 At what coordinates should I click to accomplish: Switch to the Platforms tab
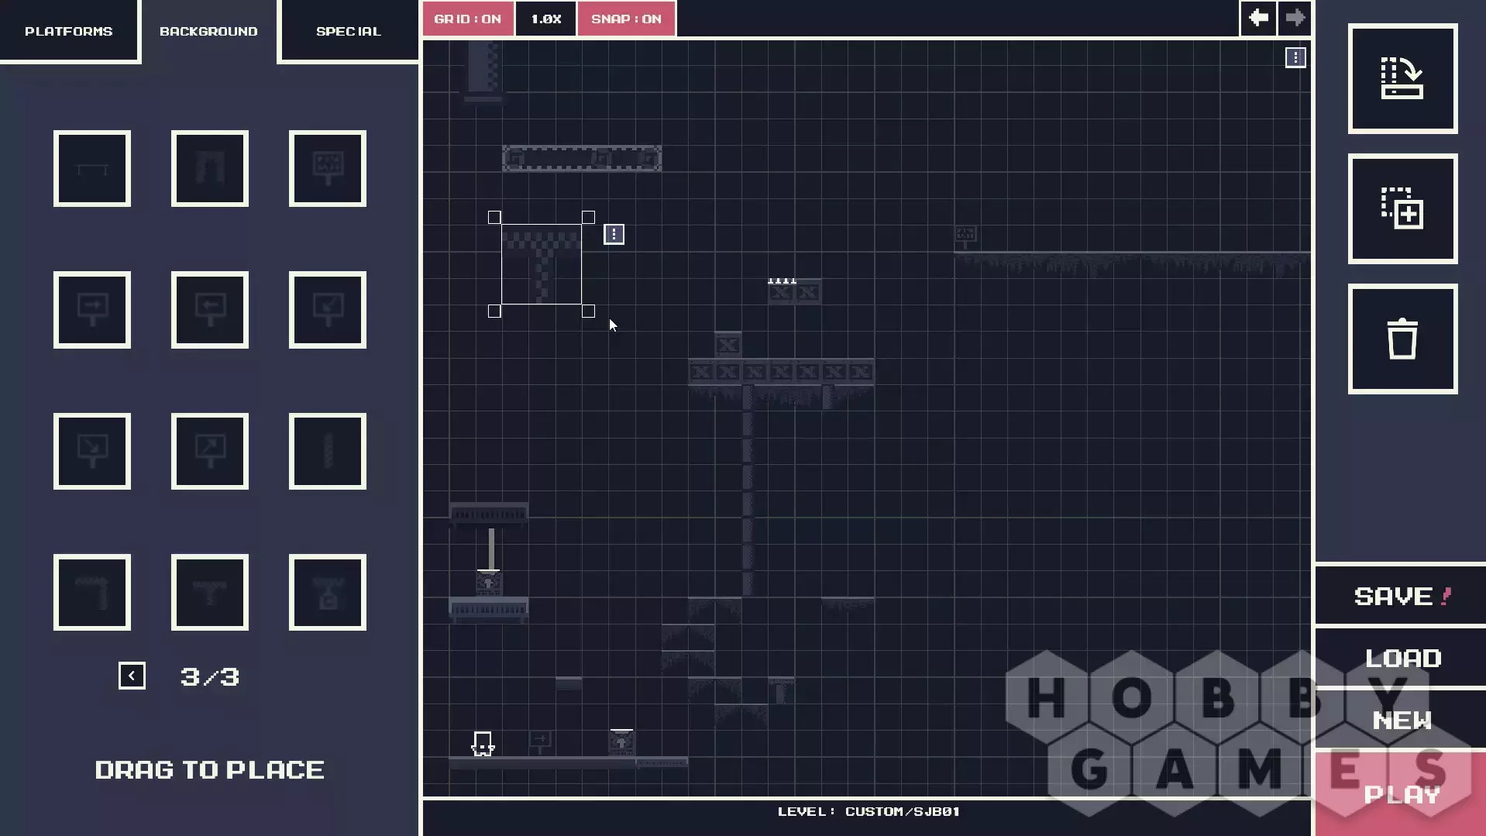coord(69,31)
